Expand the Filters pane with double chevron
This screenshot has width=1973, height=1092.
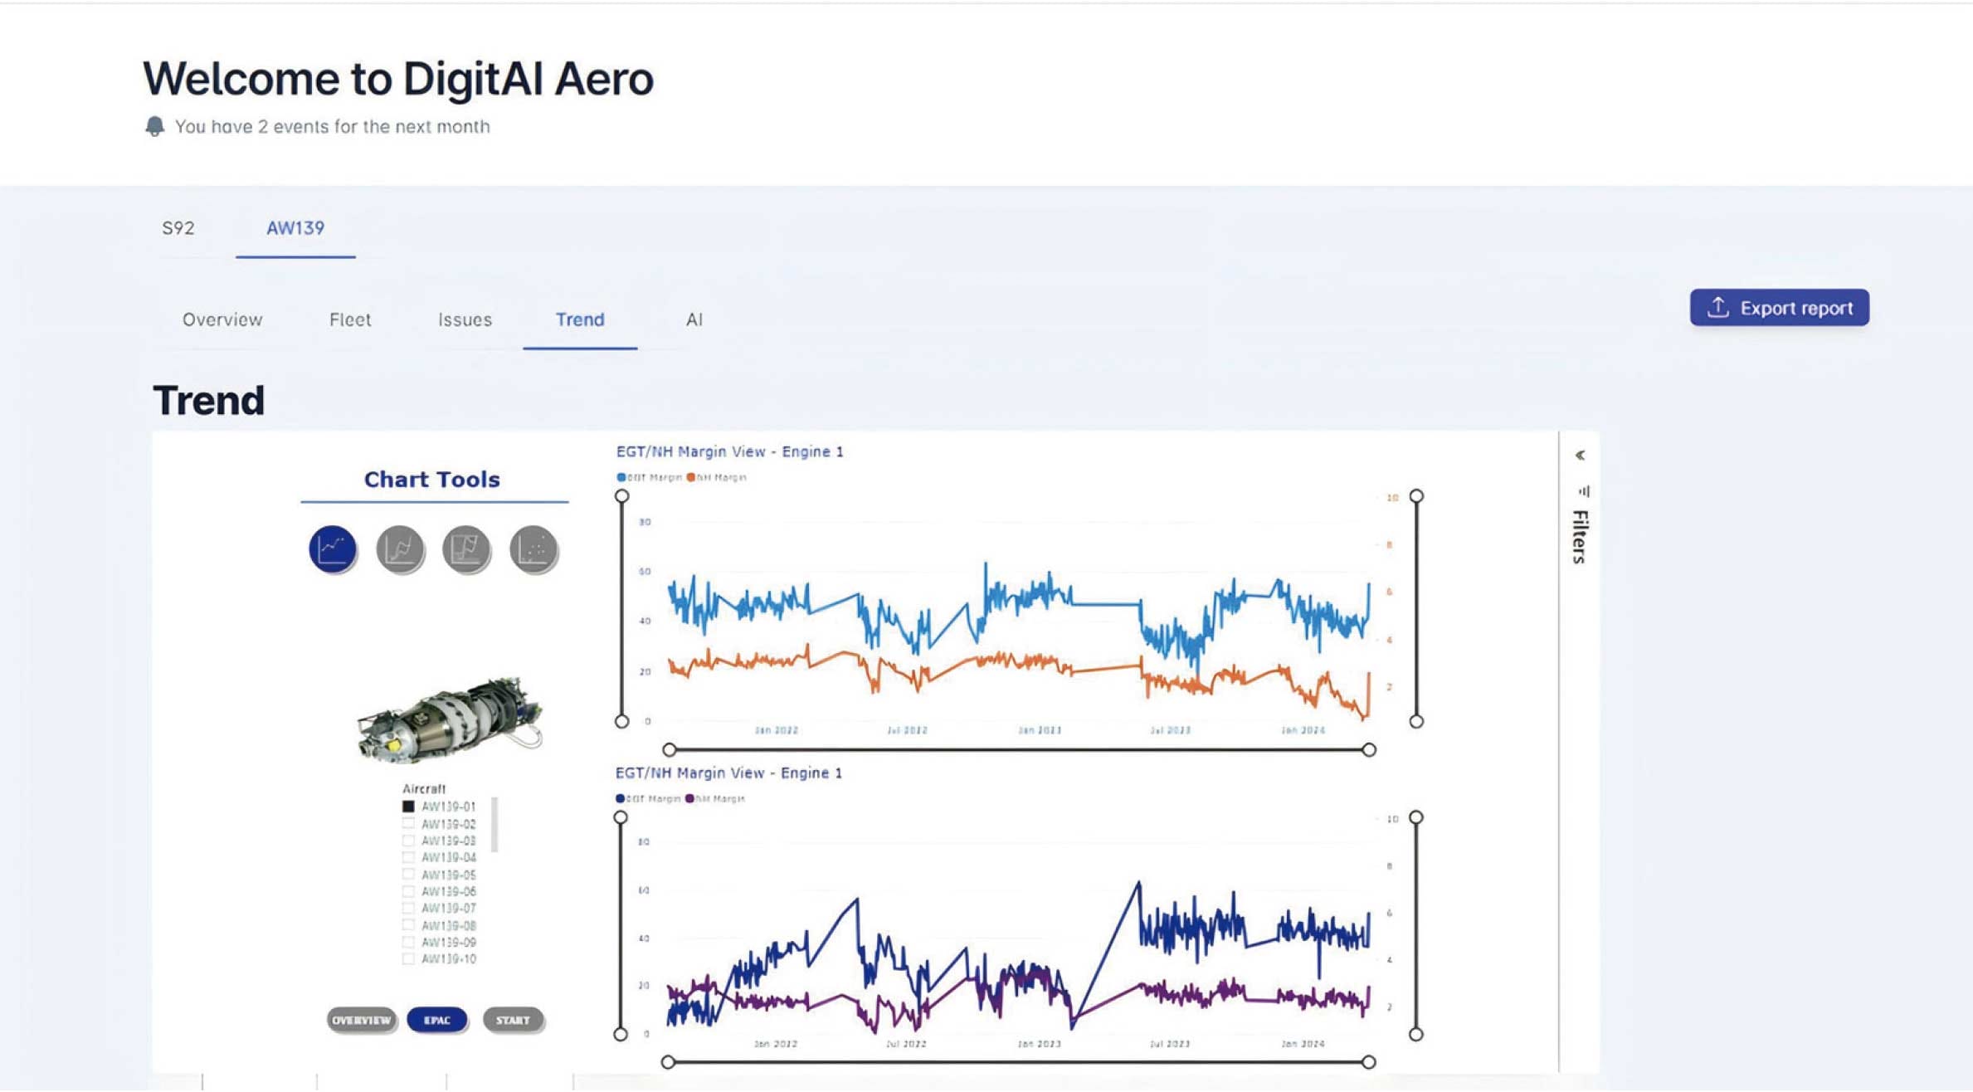pyautogui.click(x=1581, y=455)
